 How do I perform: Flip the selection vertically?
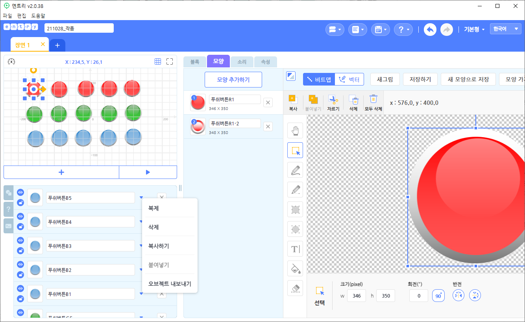pyautogui.click(x=475, y=295)
